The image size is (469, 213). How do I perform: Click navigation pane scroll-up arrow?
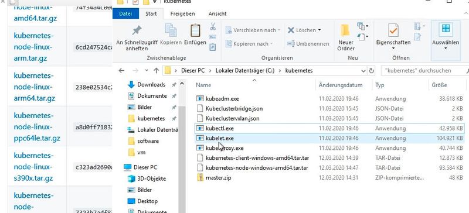182,84
